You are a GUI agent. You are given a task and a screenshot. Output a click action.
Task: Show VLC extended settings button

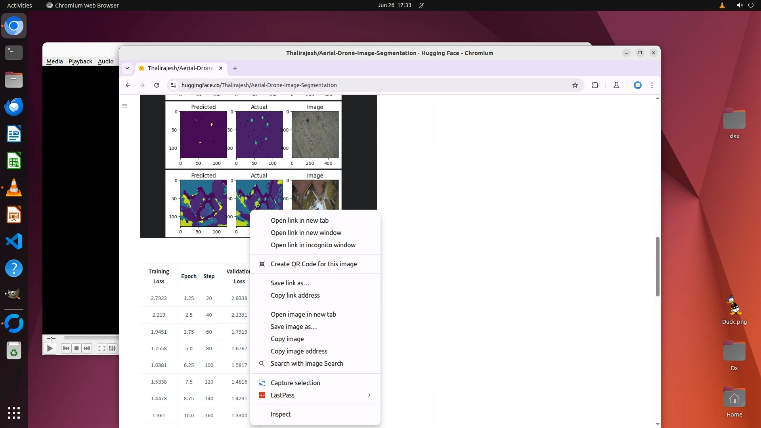(112, 348)
